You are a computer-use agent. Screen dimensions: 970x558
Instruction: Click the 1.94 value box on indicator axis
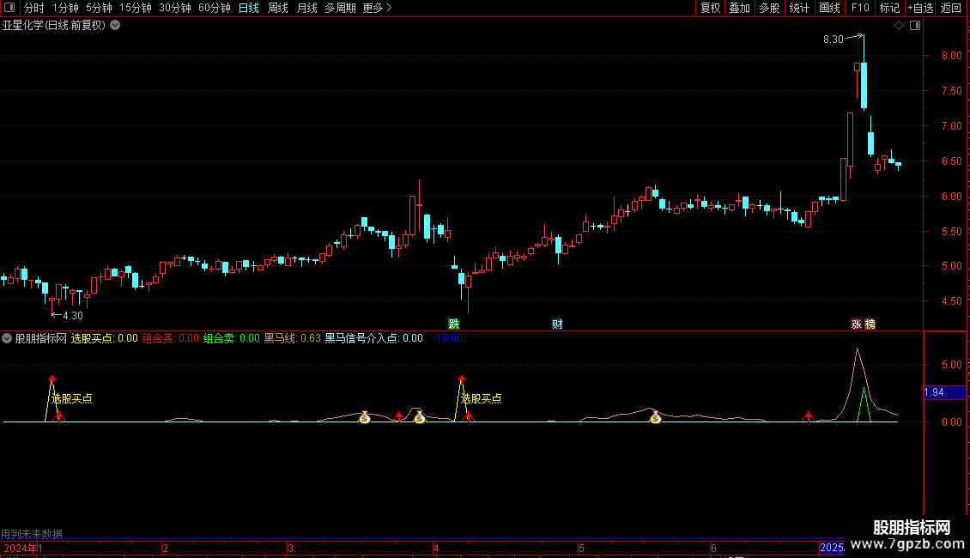coord(944,392)
